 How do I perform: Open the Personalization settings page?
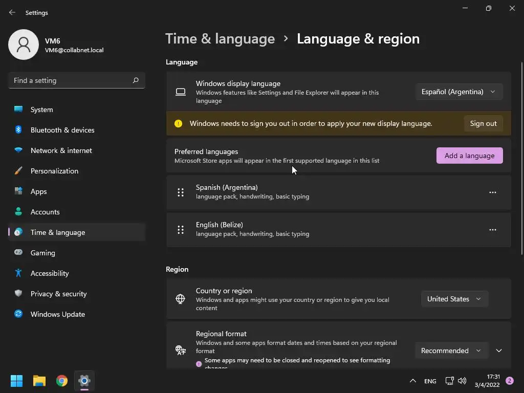pyautogui.click(x=54, y=171)
